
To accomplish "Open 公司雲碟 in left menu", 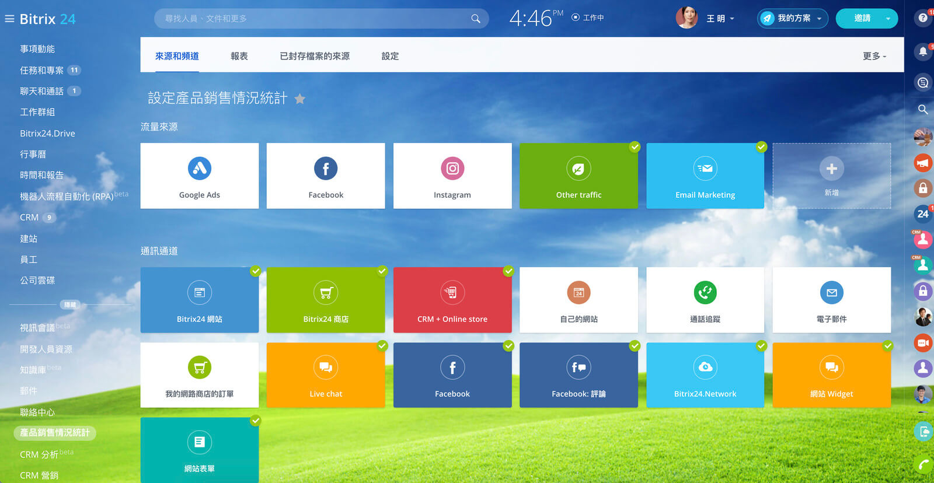I will click(x=37, y=280).
